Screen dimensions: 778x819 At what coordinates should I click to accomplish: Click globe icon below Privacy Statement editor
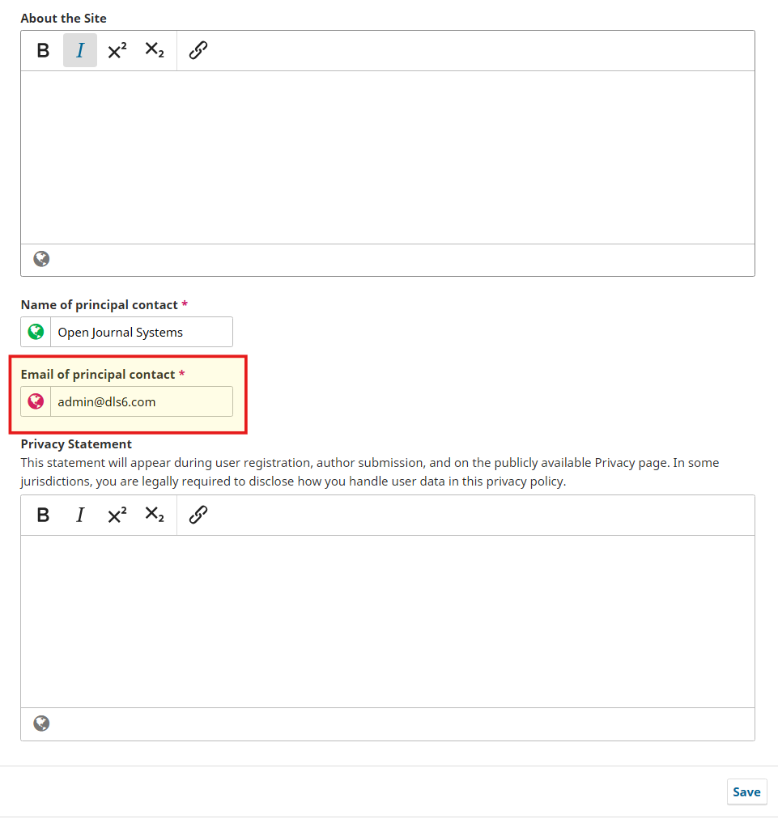pos(41,724)
